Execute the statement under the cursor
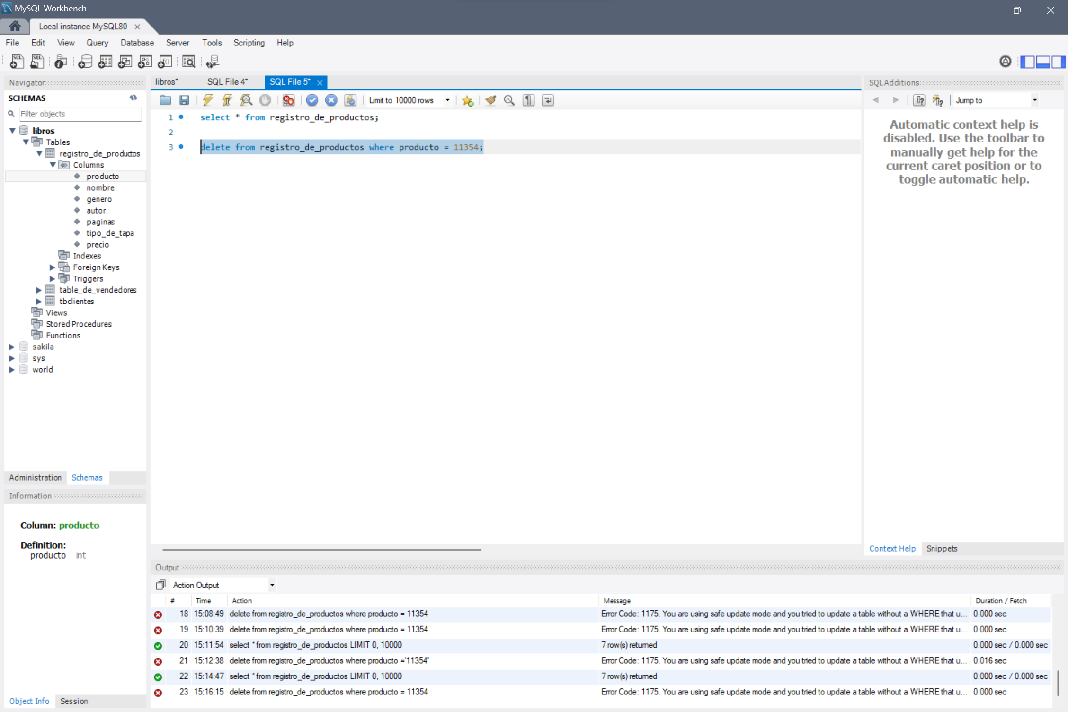 pyautogui.click(x=227, y=100)
